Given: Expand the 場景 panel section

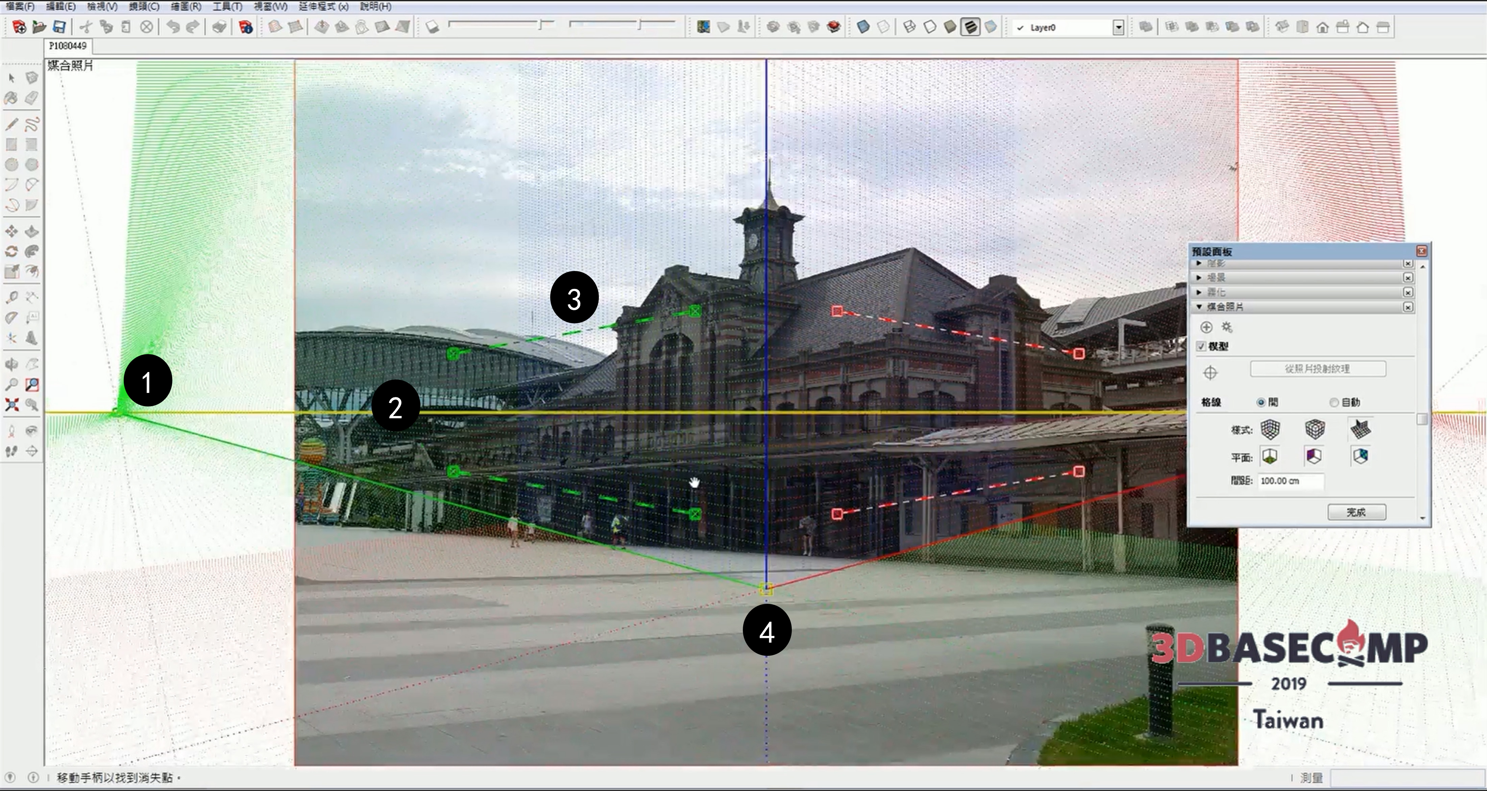Looking at the screenshot, I should coord(1199,277).
